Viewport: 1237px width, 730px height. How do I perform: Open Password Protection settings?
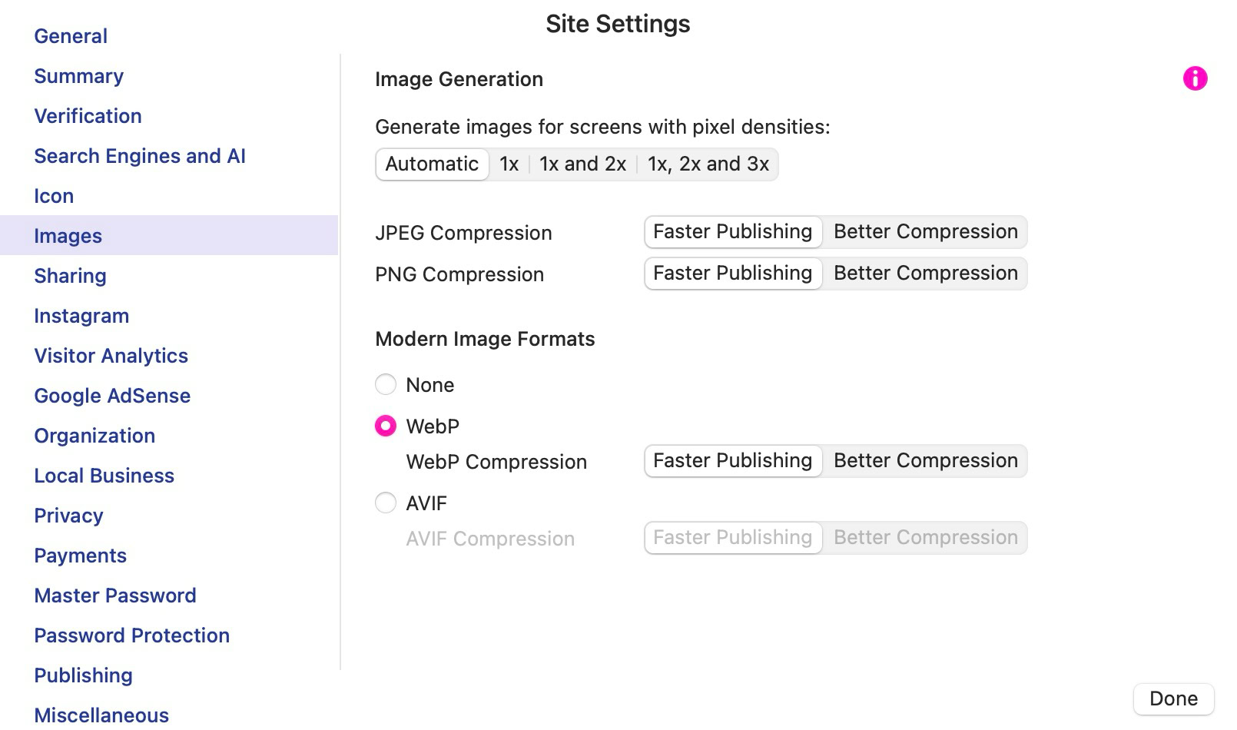[131, 635]
